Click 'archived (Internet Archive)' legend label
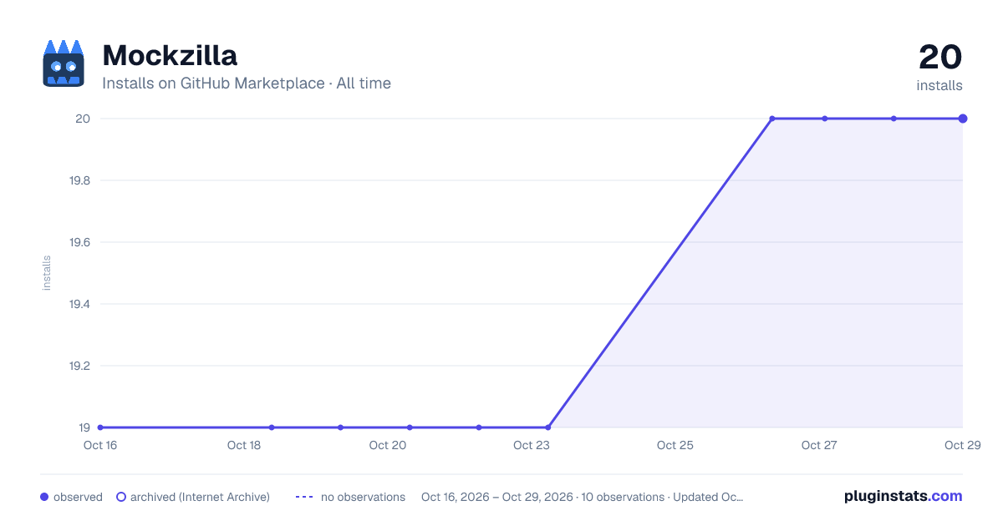 [x=200, y=497]
